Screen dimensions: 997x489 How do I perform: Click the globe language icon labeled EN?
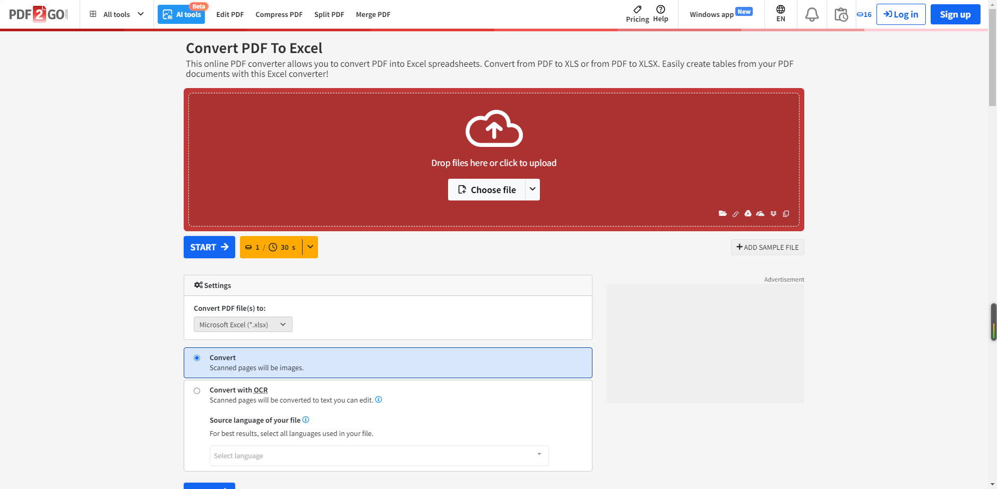click(780, 14)
